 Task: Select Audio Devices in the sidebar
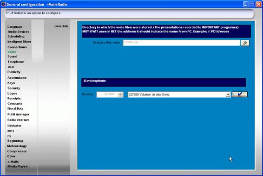coord(19,31)
